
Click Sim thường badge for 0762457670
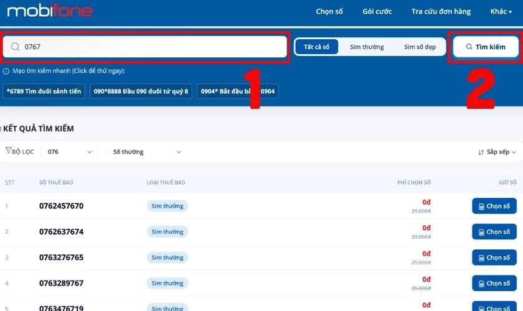(167, 206)
